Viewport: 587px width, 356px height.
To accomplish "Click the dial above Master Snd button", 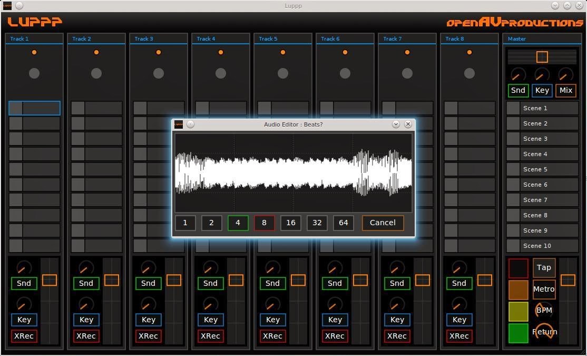I will pos(518,75).
